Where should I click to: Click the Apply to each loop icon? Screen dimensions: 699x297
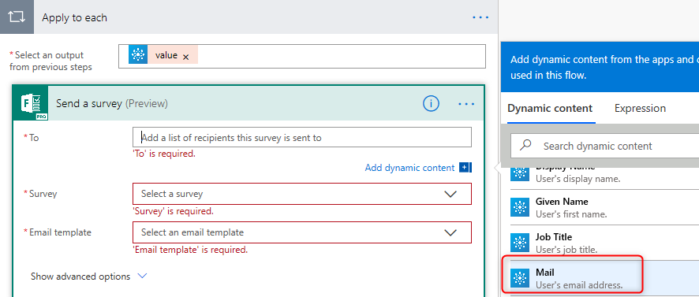point(17,17)
